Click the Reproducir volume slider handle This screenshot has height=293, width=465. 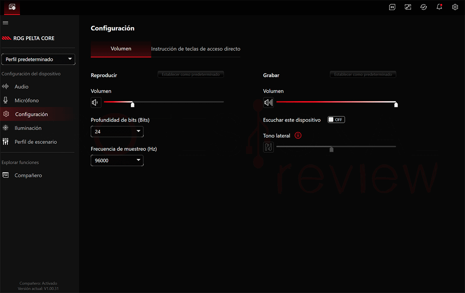[x=133, y=104]
